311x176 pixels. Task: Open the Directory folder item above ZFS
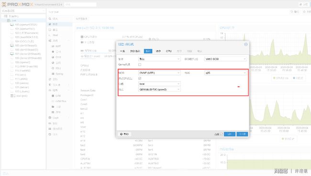coord(56,106)
